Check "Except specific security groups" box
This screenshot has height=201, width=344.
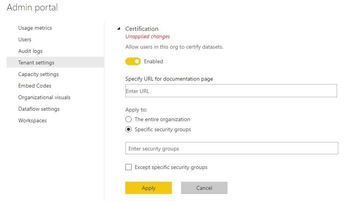pyautogui.click(x=128, y=167)
